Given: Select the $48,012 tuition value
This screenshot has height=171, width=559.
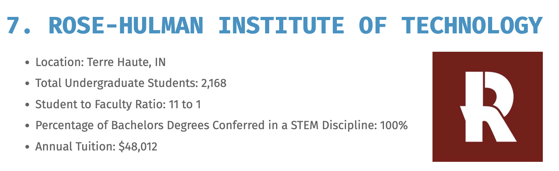Looking at the screenshot, I should tap(138, 147).
